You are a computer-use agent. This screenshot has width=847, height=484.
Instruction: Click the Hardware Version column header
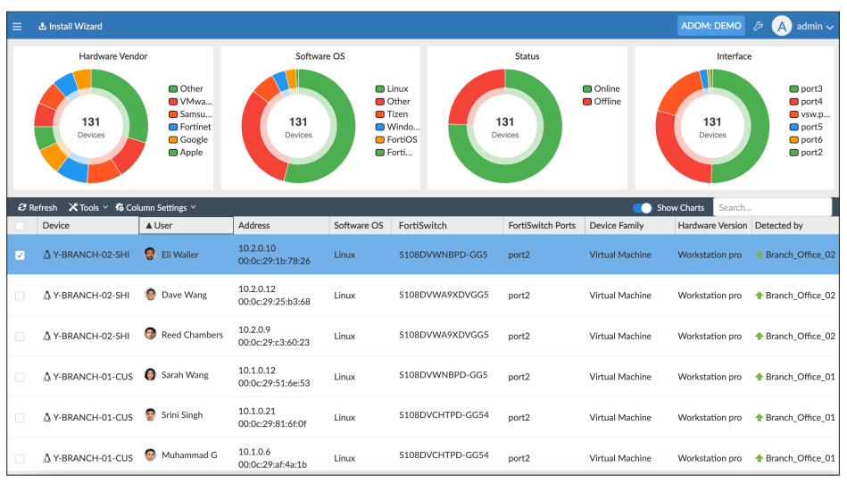pyautogui.click(x=712, y=225)
